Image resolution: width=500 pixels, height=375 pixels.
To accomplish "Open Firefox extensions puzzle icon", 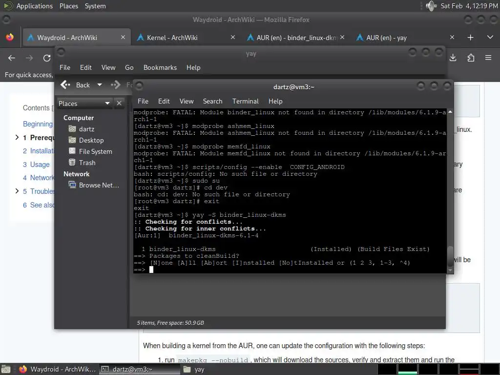I will [471, 58].
